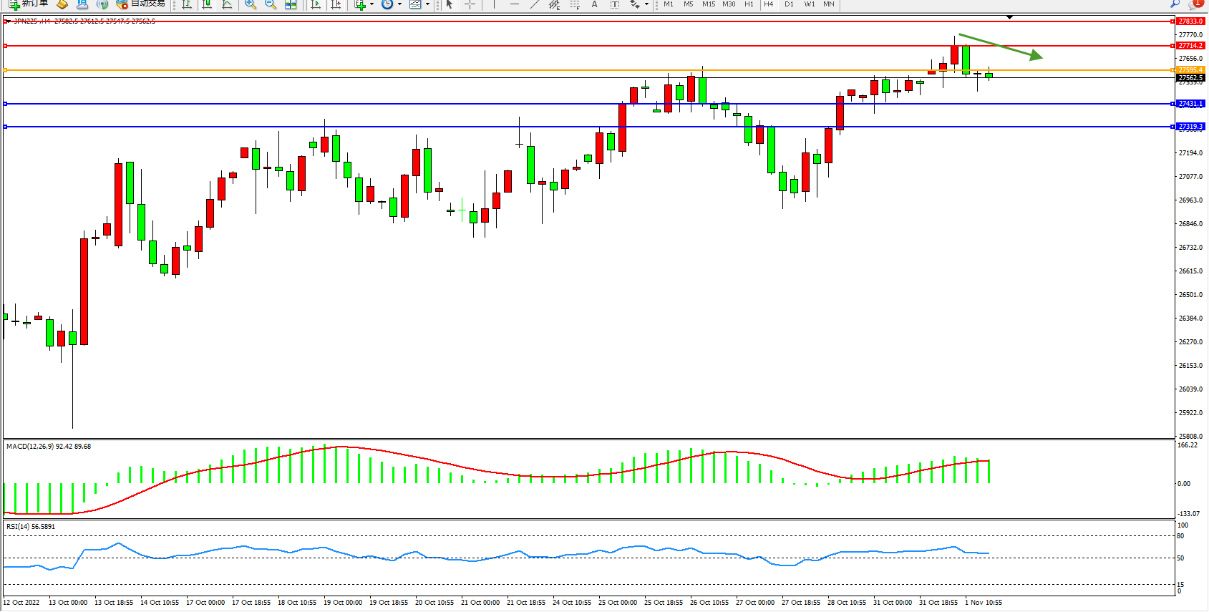Choose the text 'A' tool

point(594,4)
